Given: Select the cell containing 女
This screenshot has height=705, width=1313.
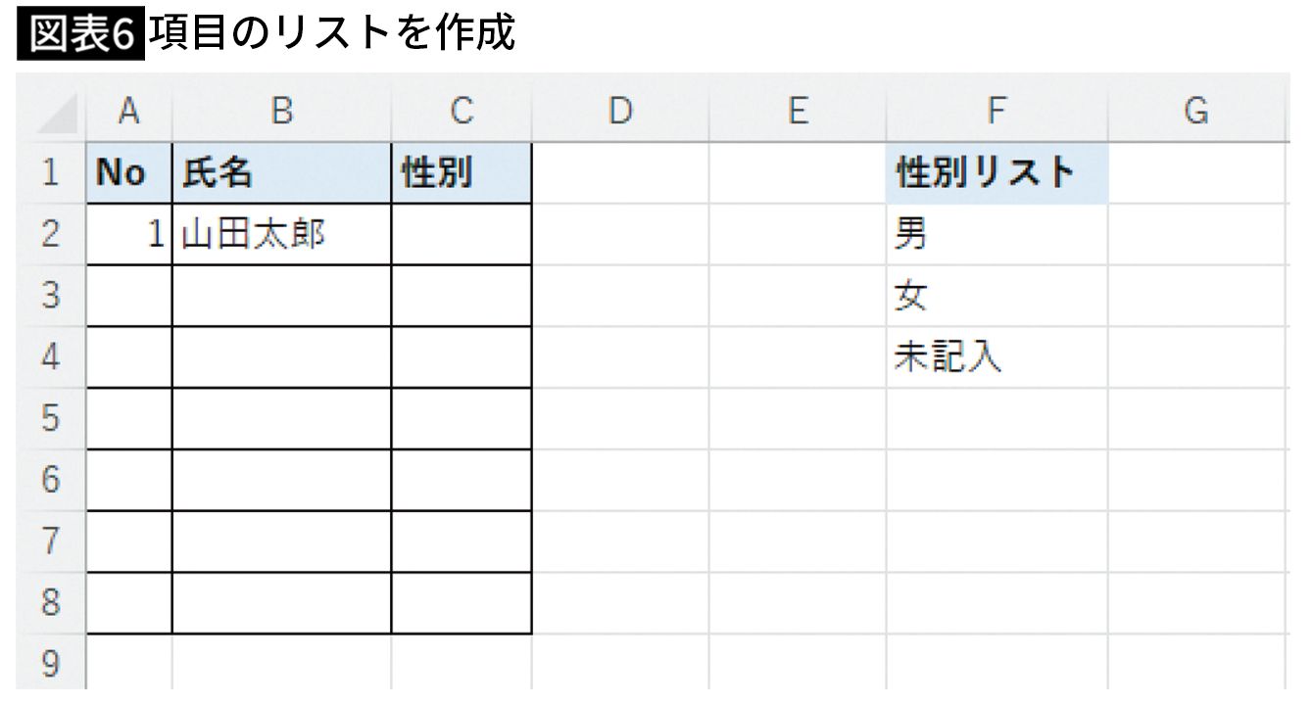Looking at the screenshot, I should tap(997, 296).
